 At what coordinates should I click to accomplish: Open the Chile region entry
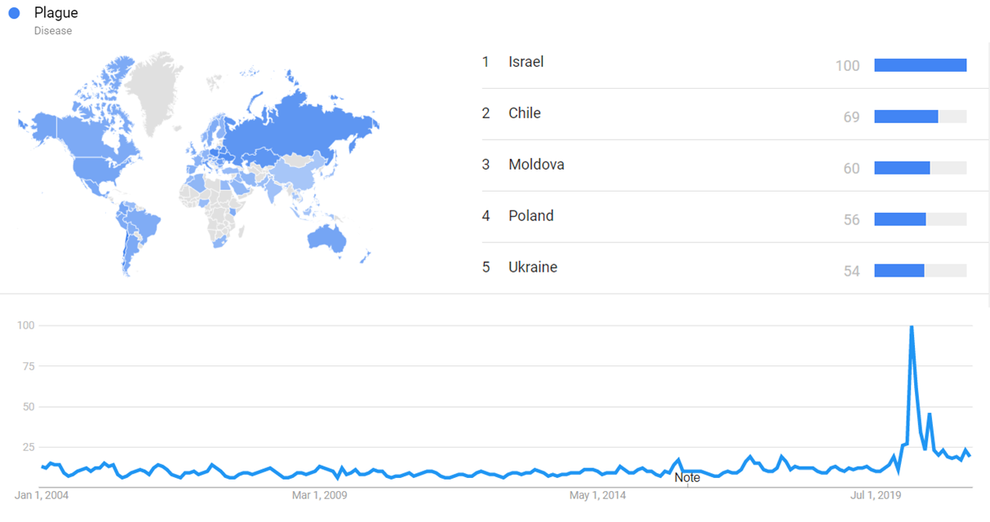tap(524, 113)
